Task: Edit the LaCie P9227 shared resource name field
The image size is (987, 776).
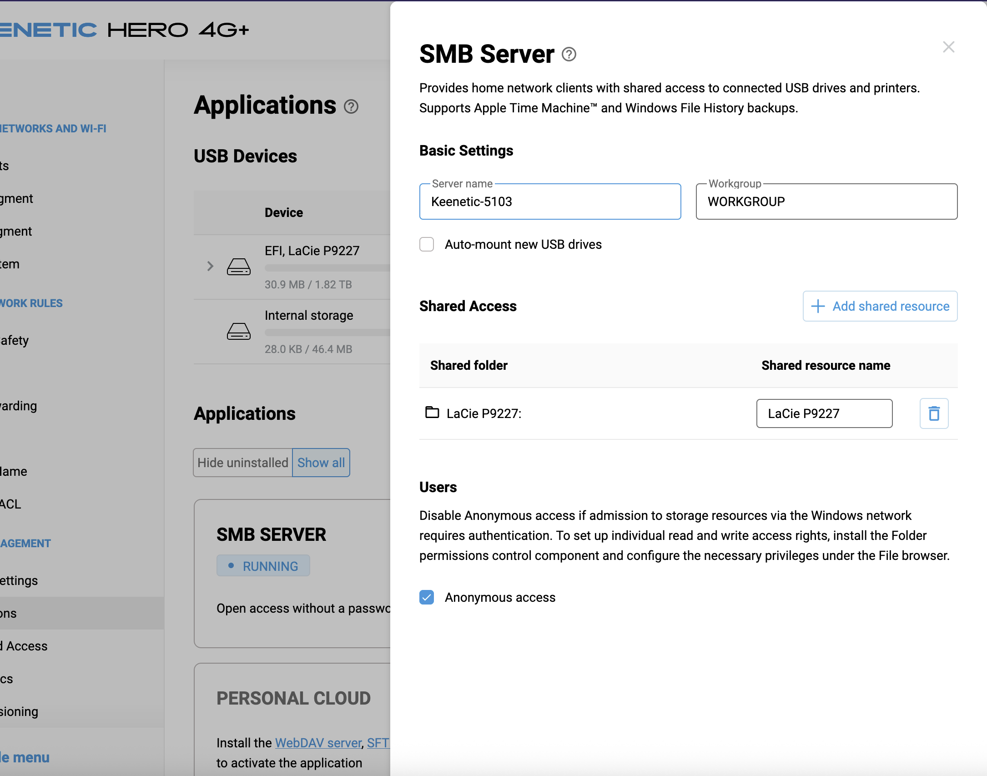Action: (x=824, y=413)
